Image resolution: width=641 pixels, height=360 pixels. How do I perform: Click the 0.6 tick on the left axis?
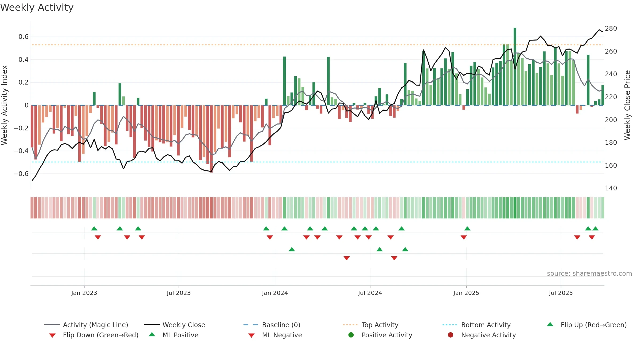click(x=24, y=37)
